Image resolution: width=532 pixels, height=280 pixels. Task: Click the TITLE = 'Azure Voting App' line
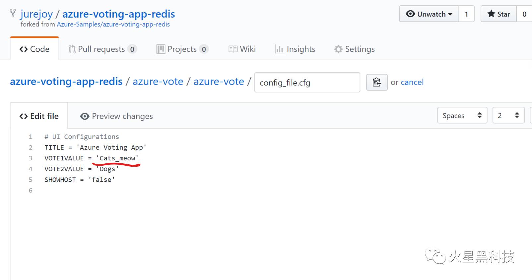tap(95, 147)
